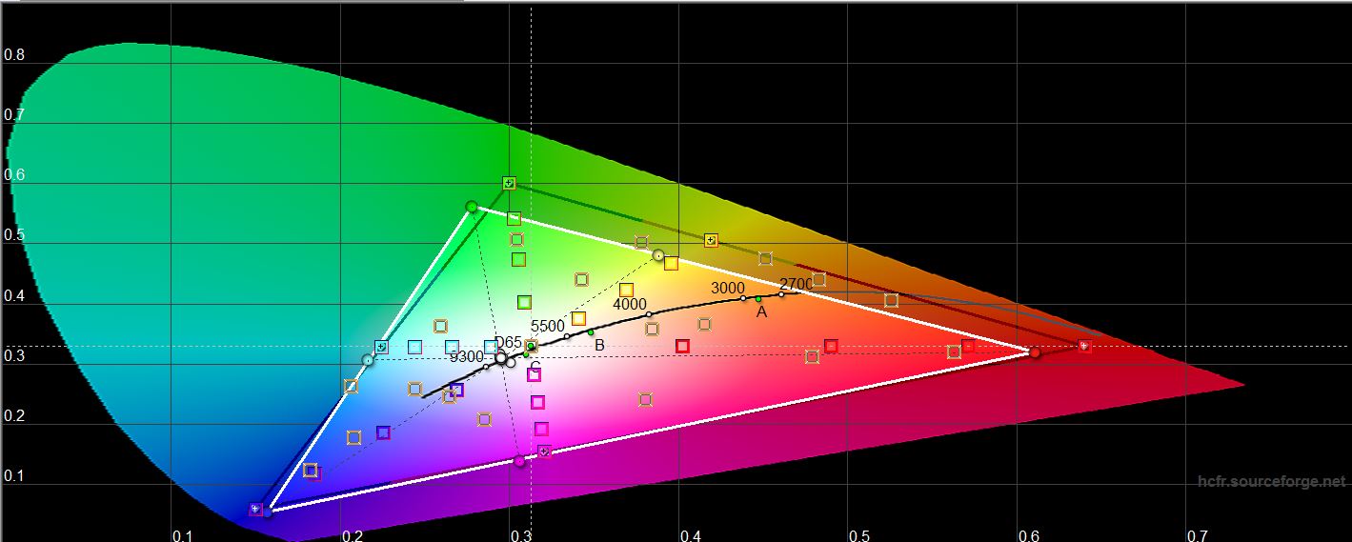
Task: Click the 5500 temperature label
Action: [548, 327]
